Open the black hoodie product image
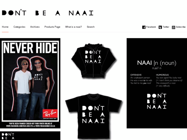The image size is (187, 140). click(x=94, y=61)
